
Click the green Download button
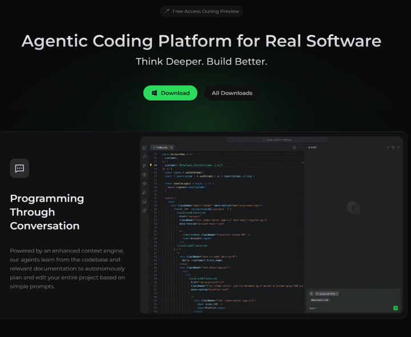click(170, 93)
